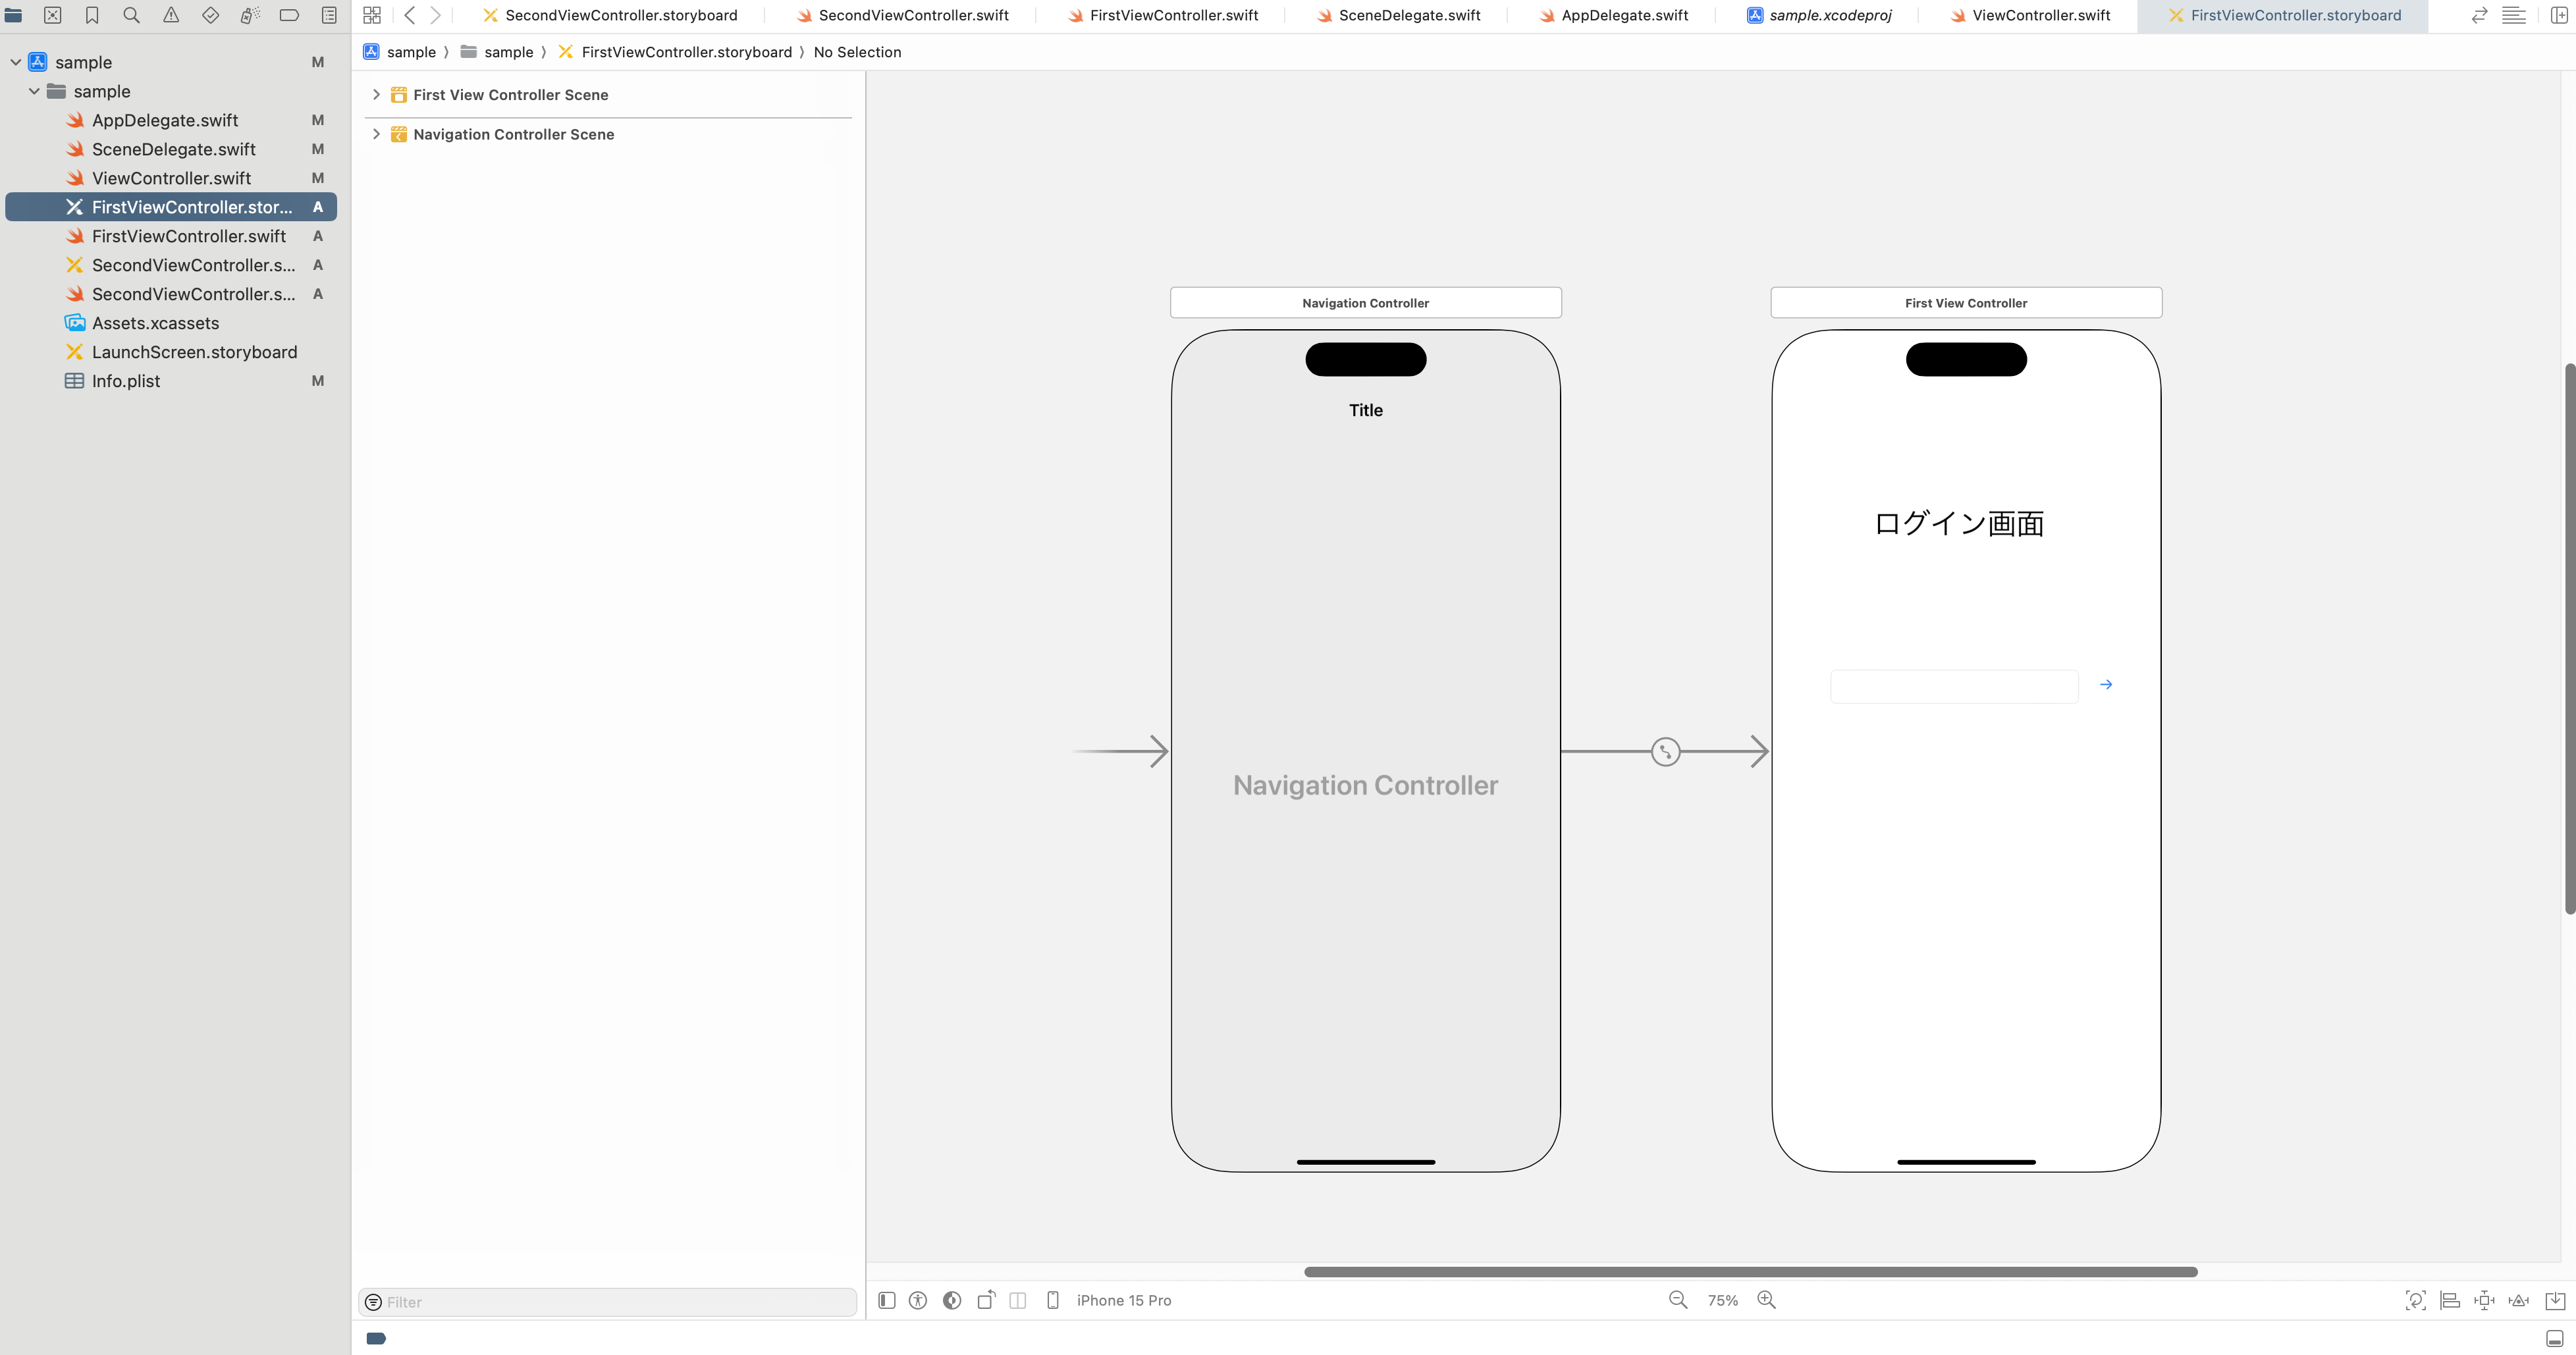Collapse the sample project root
The height and width of the screenshot is (1355, 2576).
(x=16, y=62)
